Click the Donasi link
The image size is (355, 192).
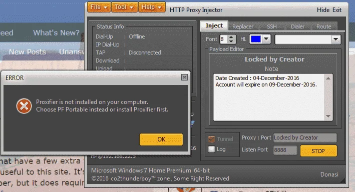(x=329, y=174)
